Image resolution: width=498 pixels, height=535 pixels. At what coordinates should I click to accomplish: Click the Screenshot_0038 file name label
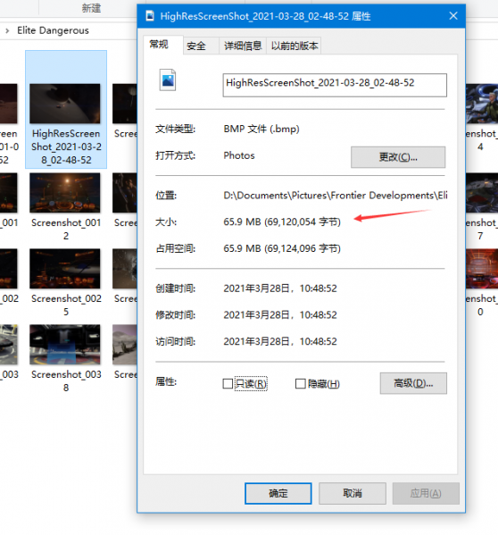click(x=66, y=380)
